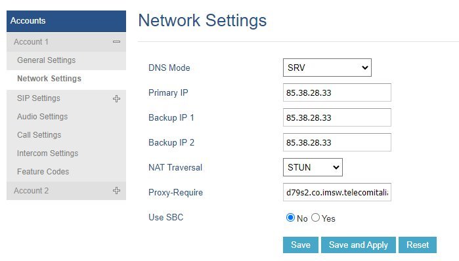Select the No radio button for Use SBC
Viewport: 459px width, 261px height.
[290, 218]
